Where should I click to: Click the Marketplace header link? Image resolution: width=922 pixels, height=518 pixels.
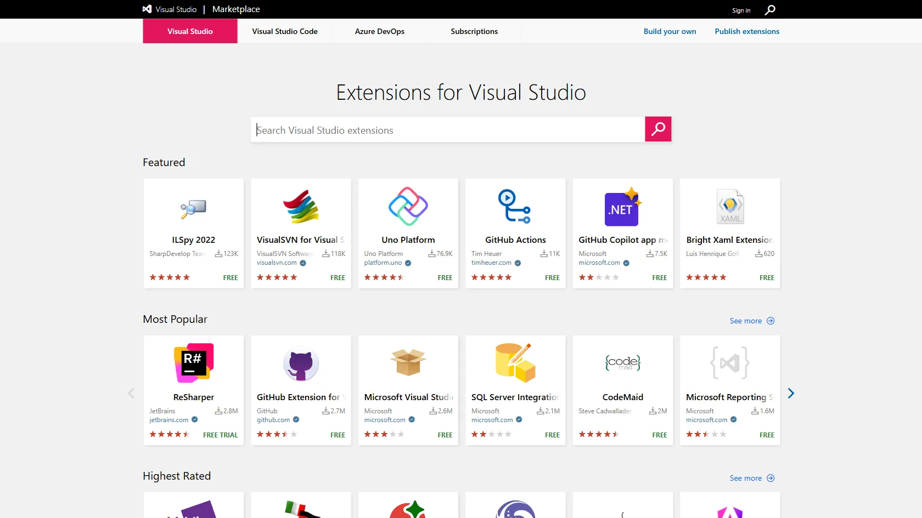pos(236,9)
